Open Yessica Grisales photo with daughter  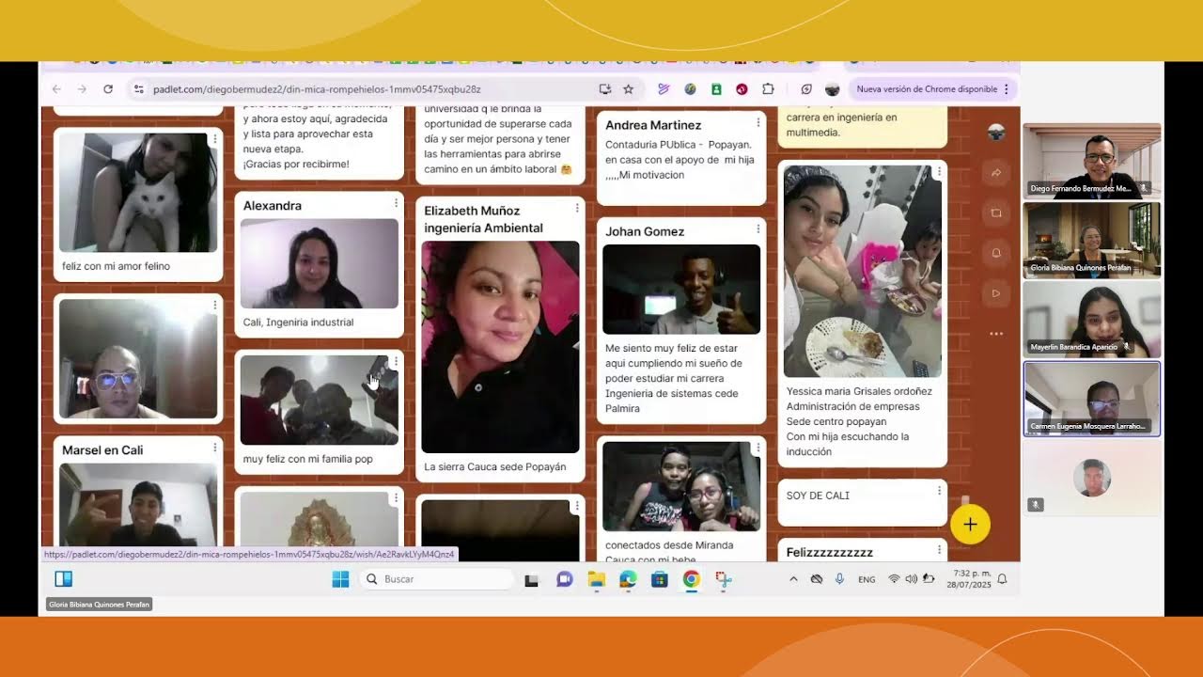coord(863,272)
